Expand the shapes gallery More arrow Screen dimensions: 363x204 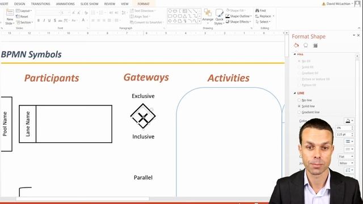tap(199, 22)
